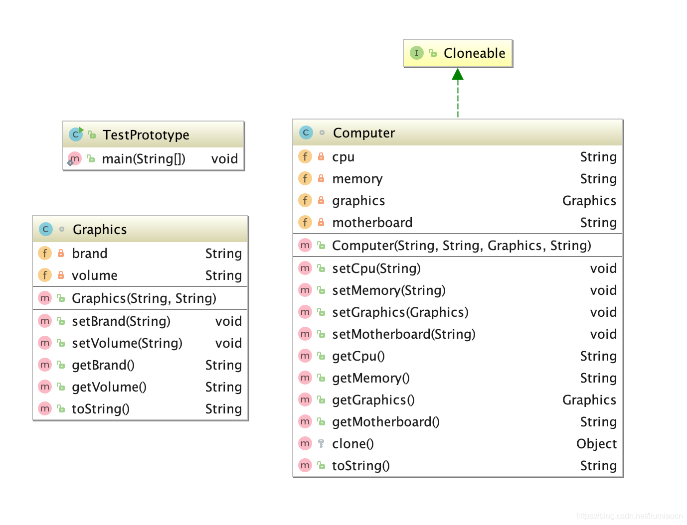Screen dimensions: 687x525
Task: Click the method icon beside setGraphics(Graphics)
Action: [305, 312]
